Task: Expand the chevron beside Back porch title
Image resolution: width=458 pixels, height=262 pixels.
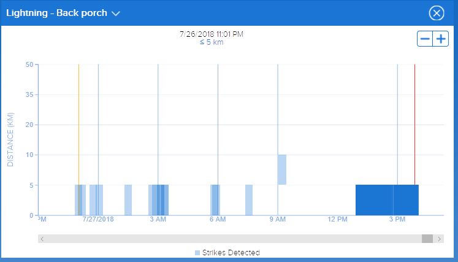Action: tap(116, 13)
